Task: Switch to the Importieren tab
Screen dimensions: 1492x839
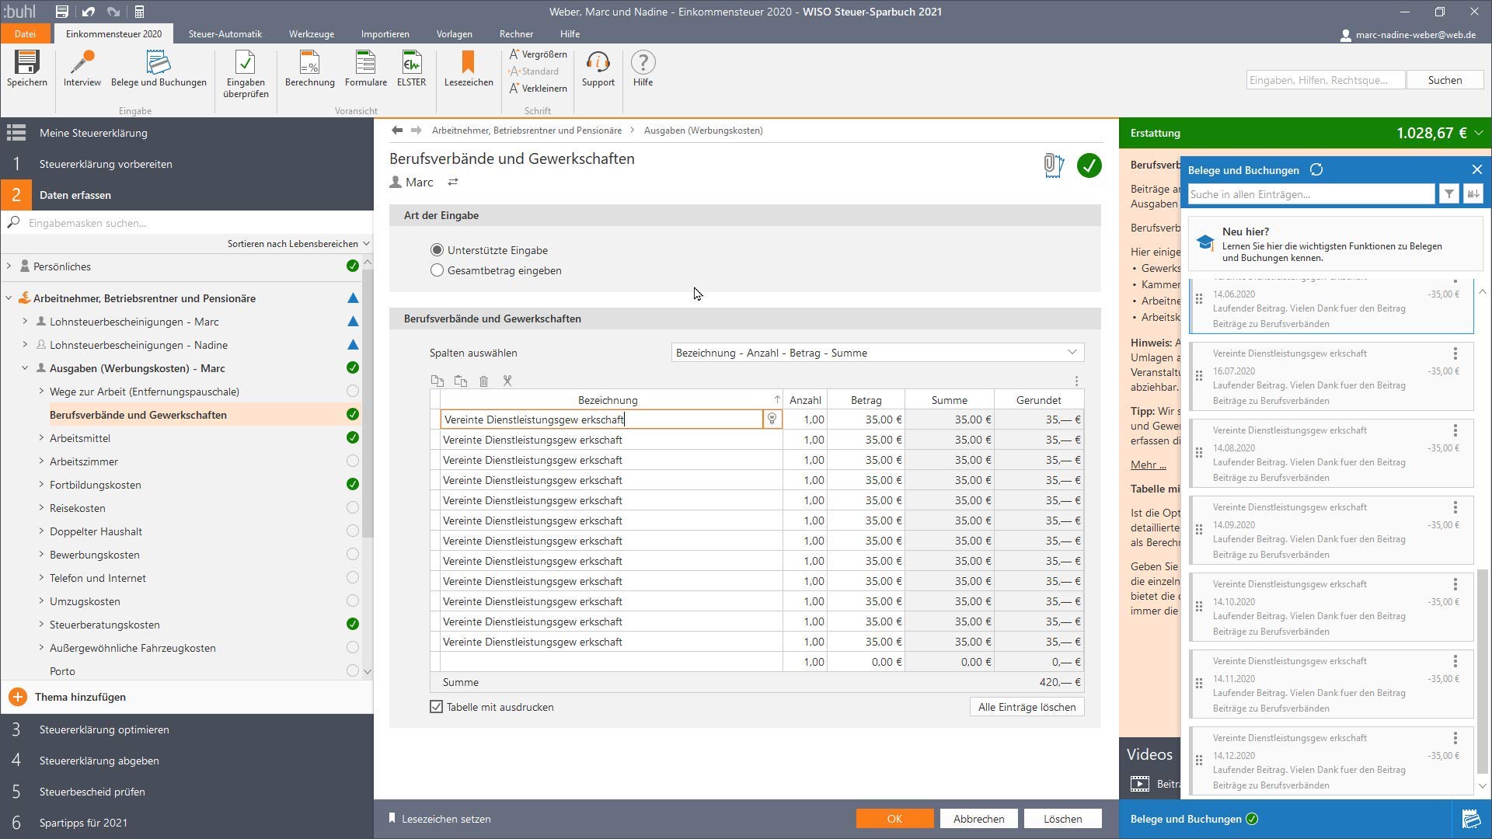Action: [385, 34]
